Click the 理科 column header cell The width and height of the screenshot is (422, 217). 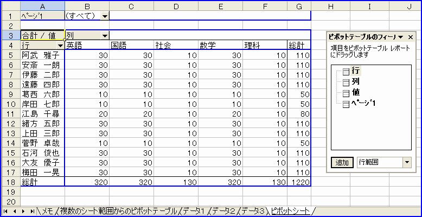point(265,46)
